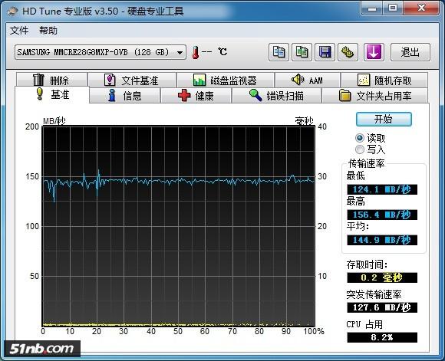Click the 退出 button
445x361 pixels.
tap(410, 52)
